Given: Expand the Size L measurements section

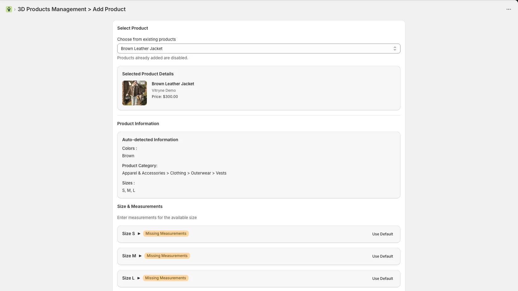Looking at the screenshot, I should pos(139,278).
